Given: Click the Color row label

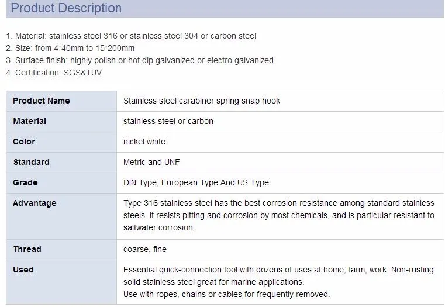Looking at the screenshot, I should click(x=24, y=142).
